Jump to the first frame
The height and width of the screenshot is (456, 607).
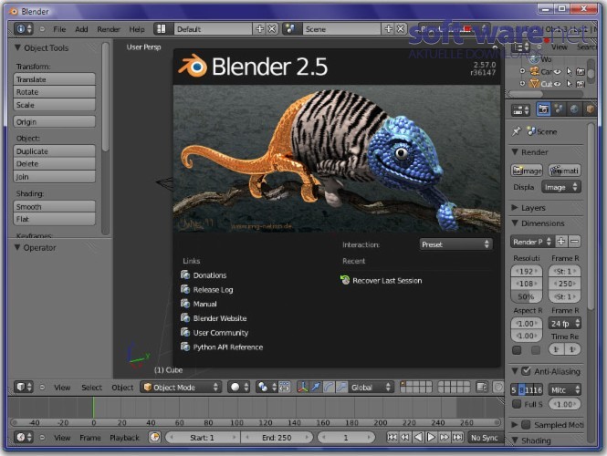(x=392, y=438)
